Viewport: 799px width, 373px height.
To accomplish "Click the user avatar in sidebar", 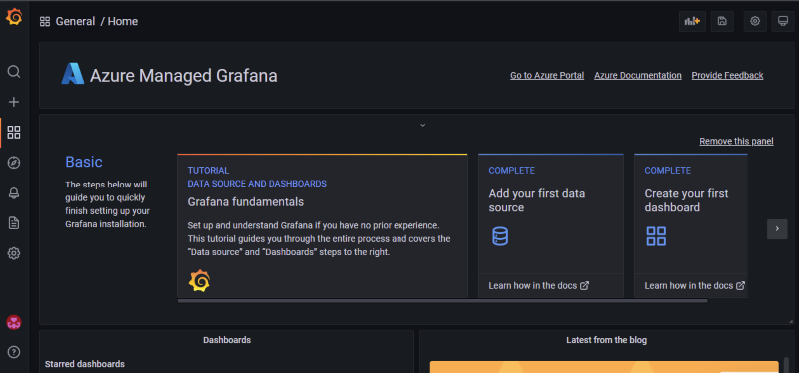I will 14,322.
